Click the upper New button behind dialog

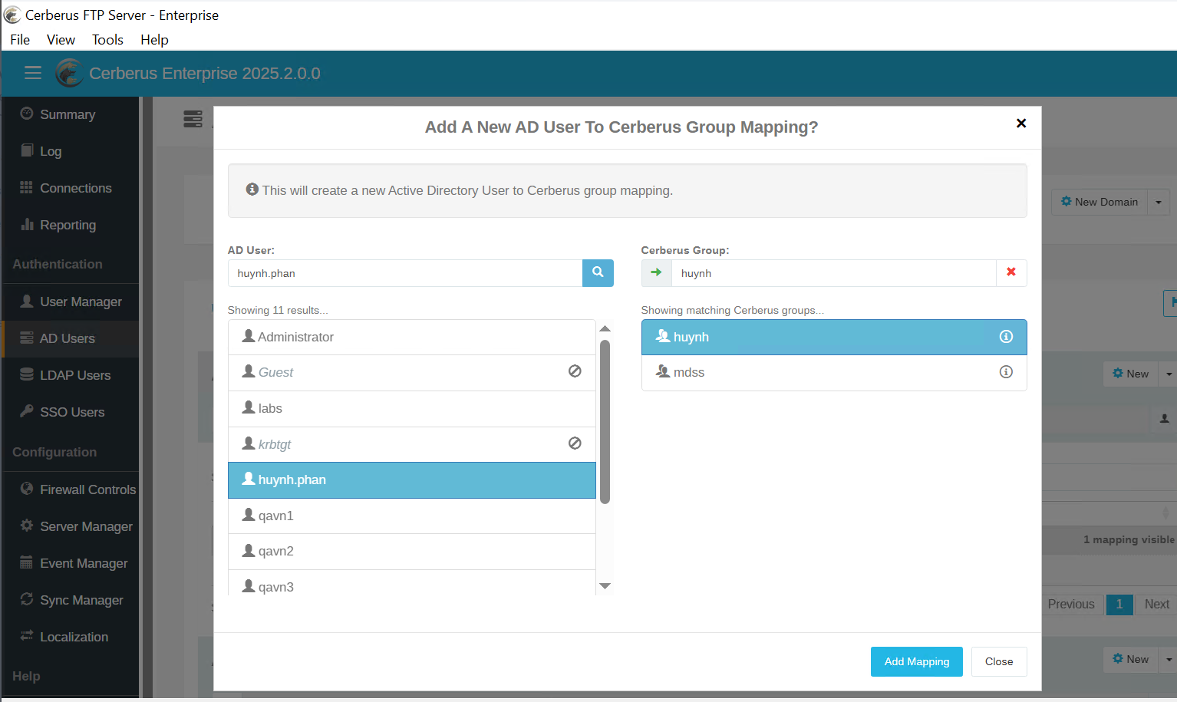pos(1131,374)
